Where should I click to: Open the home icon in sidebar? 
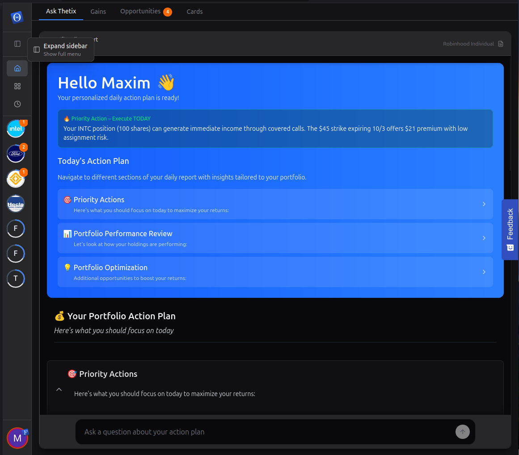(17, 68)
